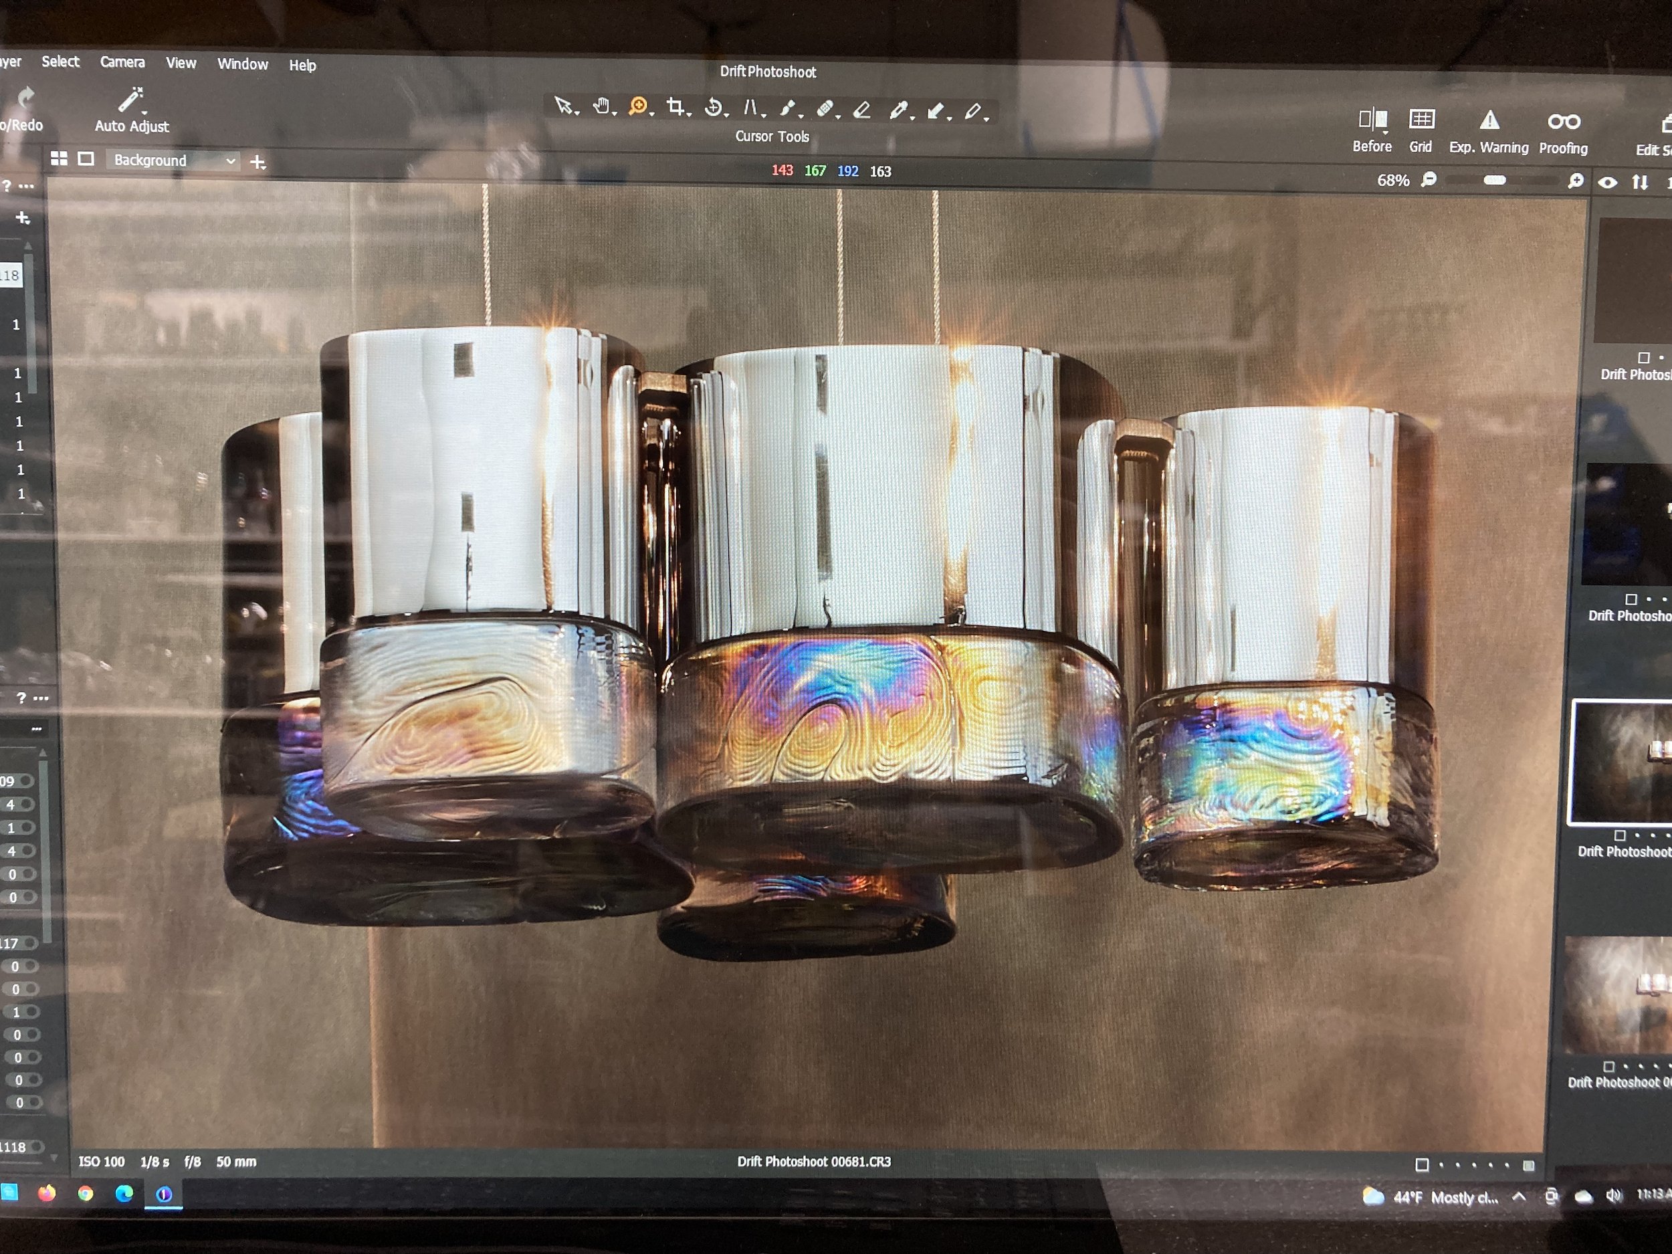Switch viewer to single-view rectangle icon

click(86, 159)
